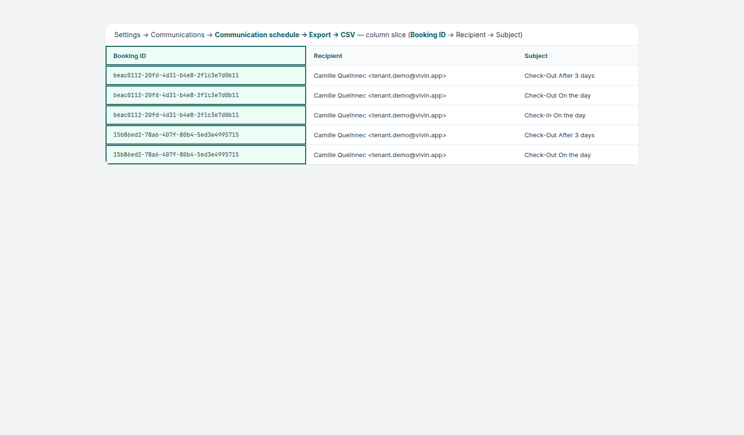The height and width of the screenshot is (435, 744).
Task: Click the recipient in the 15b86ed2 Check-Out On the day row
Action: click(x=412, y=155)
